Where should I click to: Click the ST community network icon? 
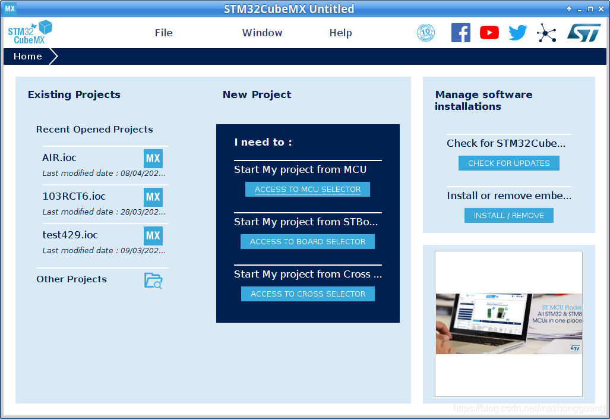click(546, 33)
